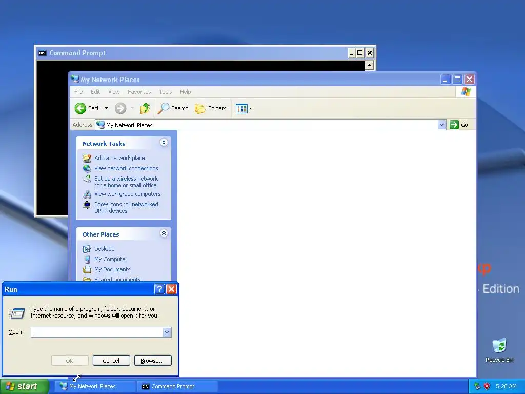Screen dimensions: 525x394
Task: Open the Tools menu
Action: (x=166, y=92)
